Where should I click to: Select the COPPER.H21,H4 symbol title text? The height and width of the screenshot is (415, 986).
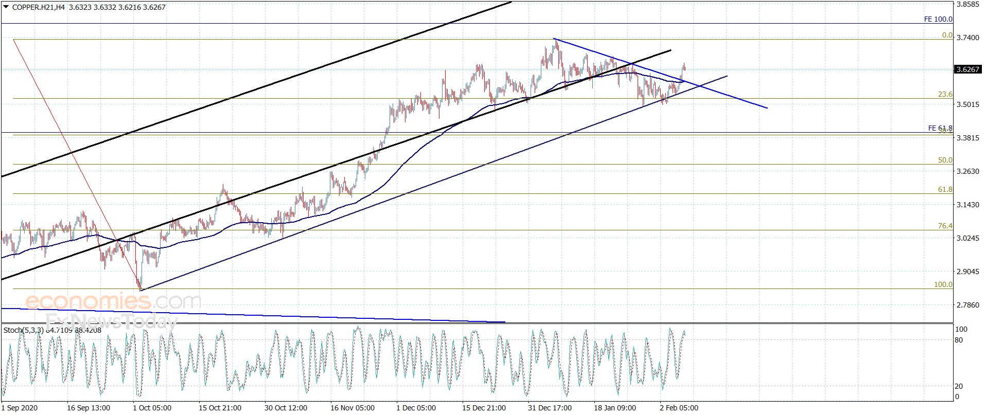point(39,7)
